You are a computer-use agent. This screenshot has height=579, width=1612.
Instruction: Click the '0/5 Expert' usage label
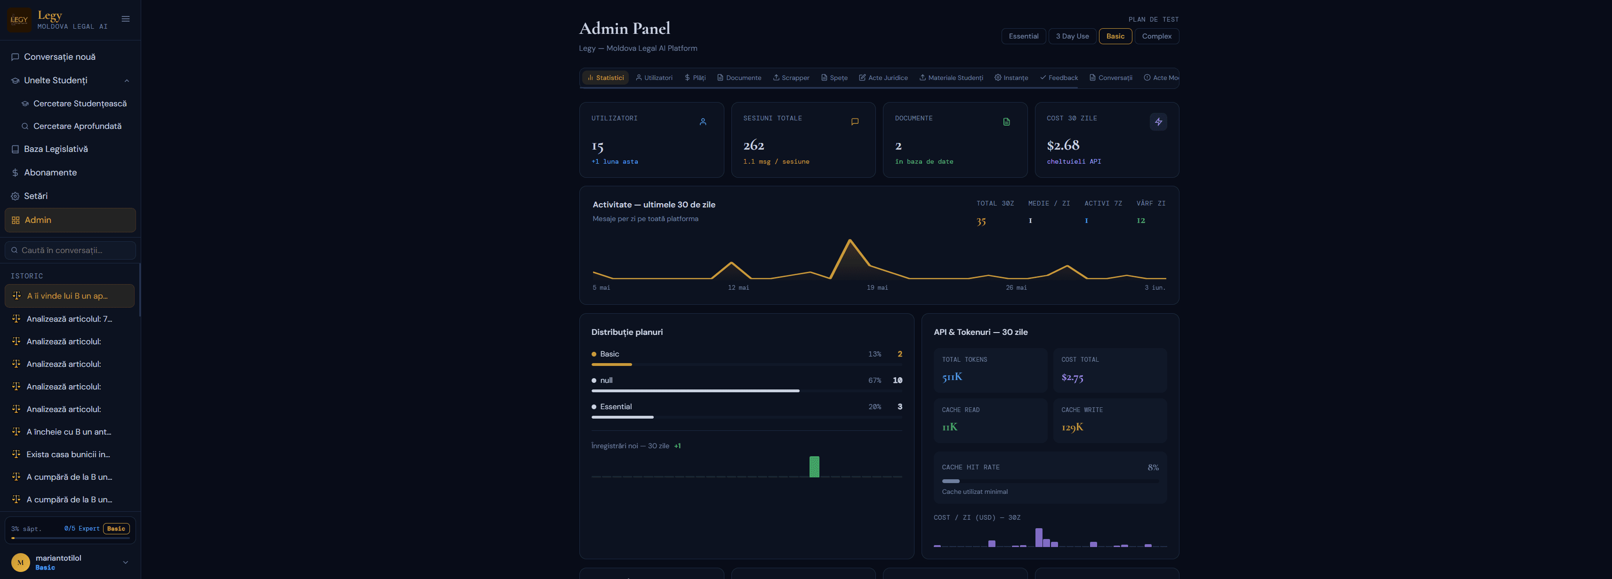(x=82, y=528)
